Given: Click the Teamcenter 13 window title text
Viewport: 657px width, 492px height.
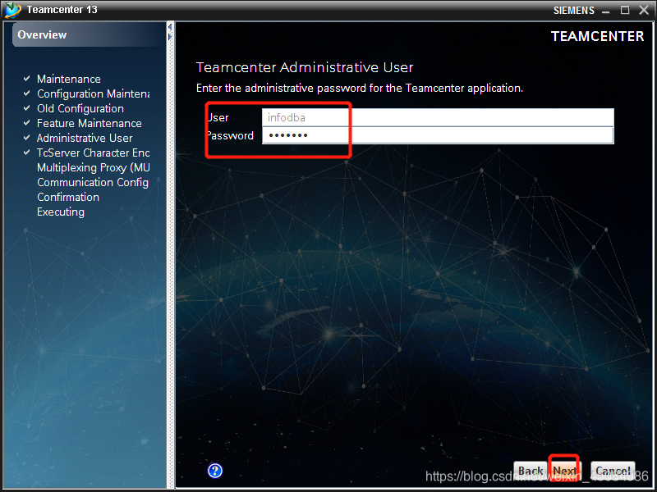Looking at the screenshot, I should 62,10.
